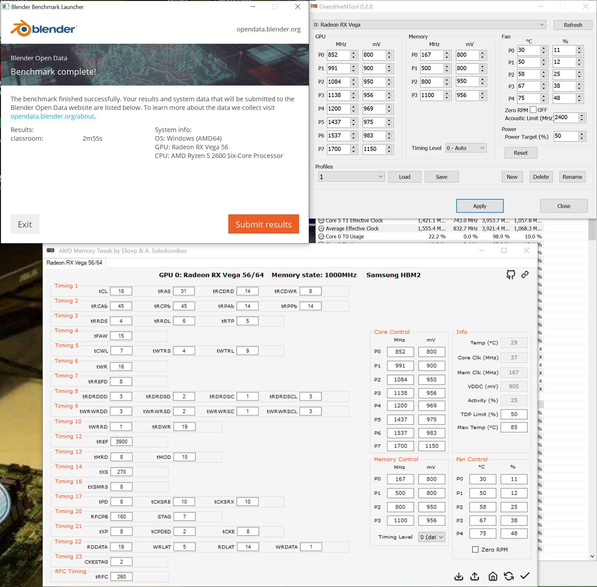
Task: Open Timing Level dropdown in Memory Control
Action: (x=432, y=537)
